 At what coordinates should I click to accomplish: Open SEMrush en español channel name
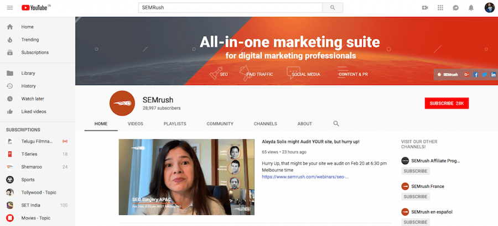[432, 212]
